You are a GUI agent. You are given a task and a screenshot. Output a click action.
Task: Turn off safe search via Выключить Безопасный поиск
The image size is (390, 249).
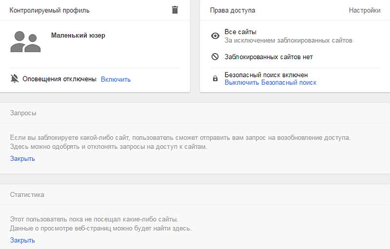pyautogui.click(x=271, y=82)
